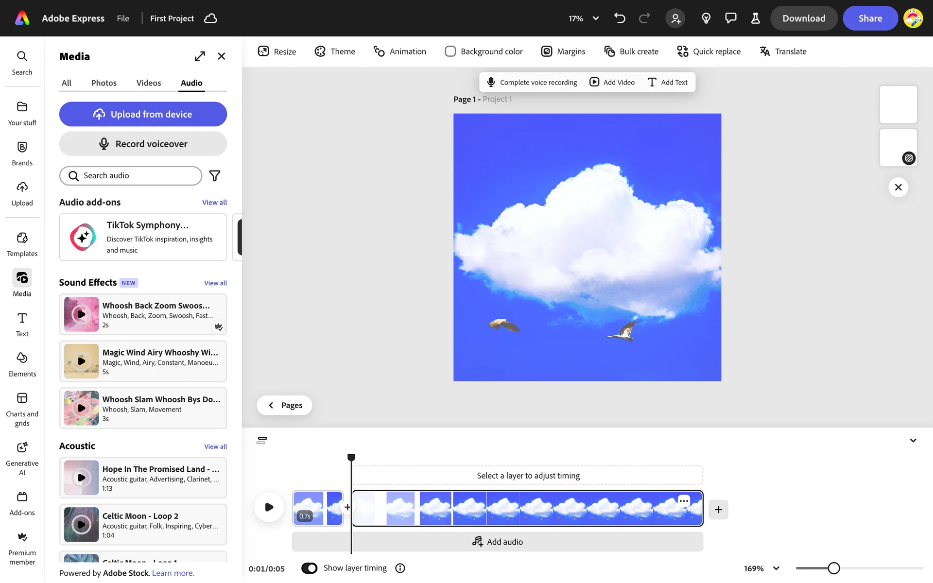Open the File menu
Image resolution: width=933 pixels, height=583 pixels.
pos(123,18)
